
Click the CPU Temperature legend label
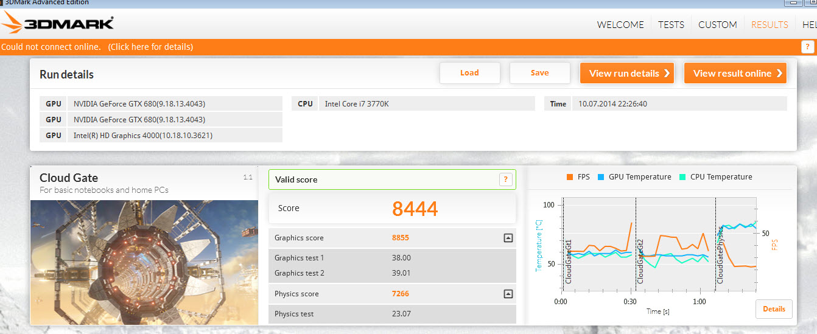721,177
